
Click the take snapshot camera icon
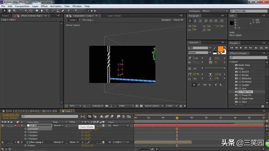107,106
